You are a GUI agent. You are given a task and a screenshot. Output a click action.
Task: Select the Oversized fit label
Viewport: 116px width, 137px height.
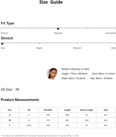tap(110, 33)
